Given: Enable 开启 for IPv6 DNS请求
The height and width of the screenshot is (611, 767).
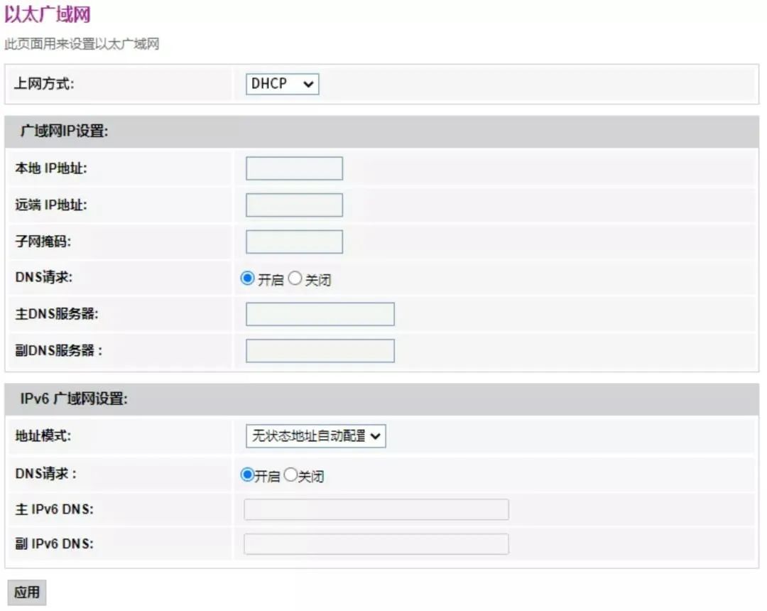Looking at the screenshot, I should [x=247, y=475].
